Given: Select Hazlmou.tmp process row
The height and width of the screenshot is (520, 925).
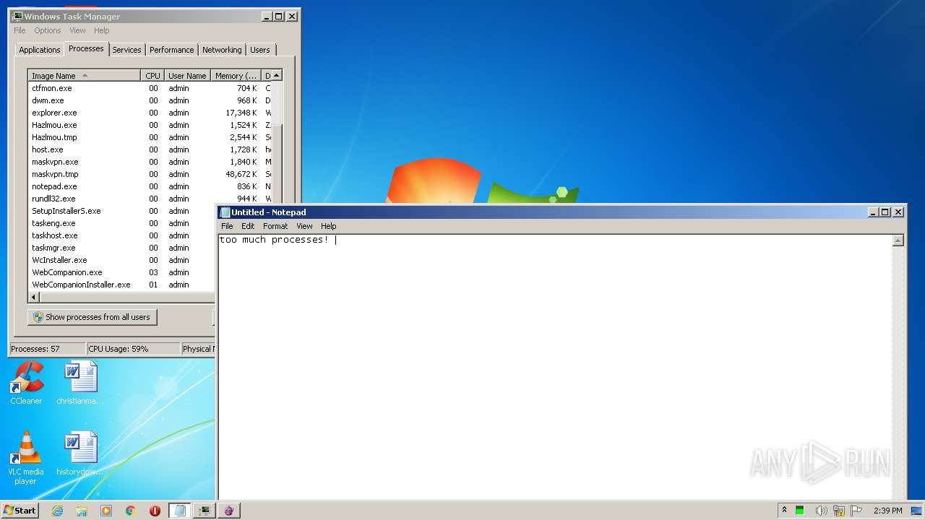Looking at the screenshot, I should (150, 137).
